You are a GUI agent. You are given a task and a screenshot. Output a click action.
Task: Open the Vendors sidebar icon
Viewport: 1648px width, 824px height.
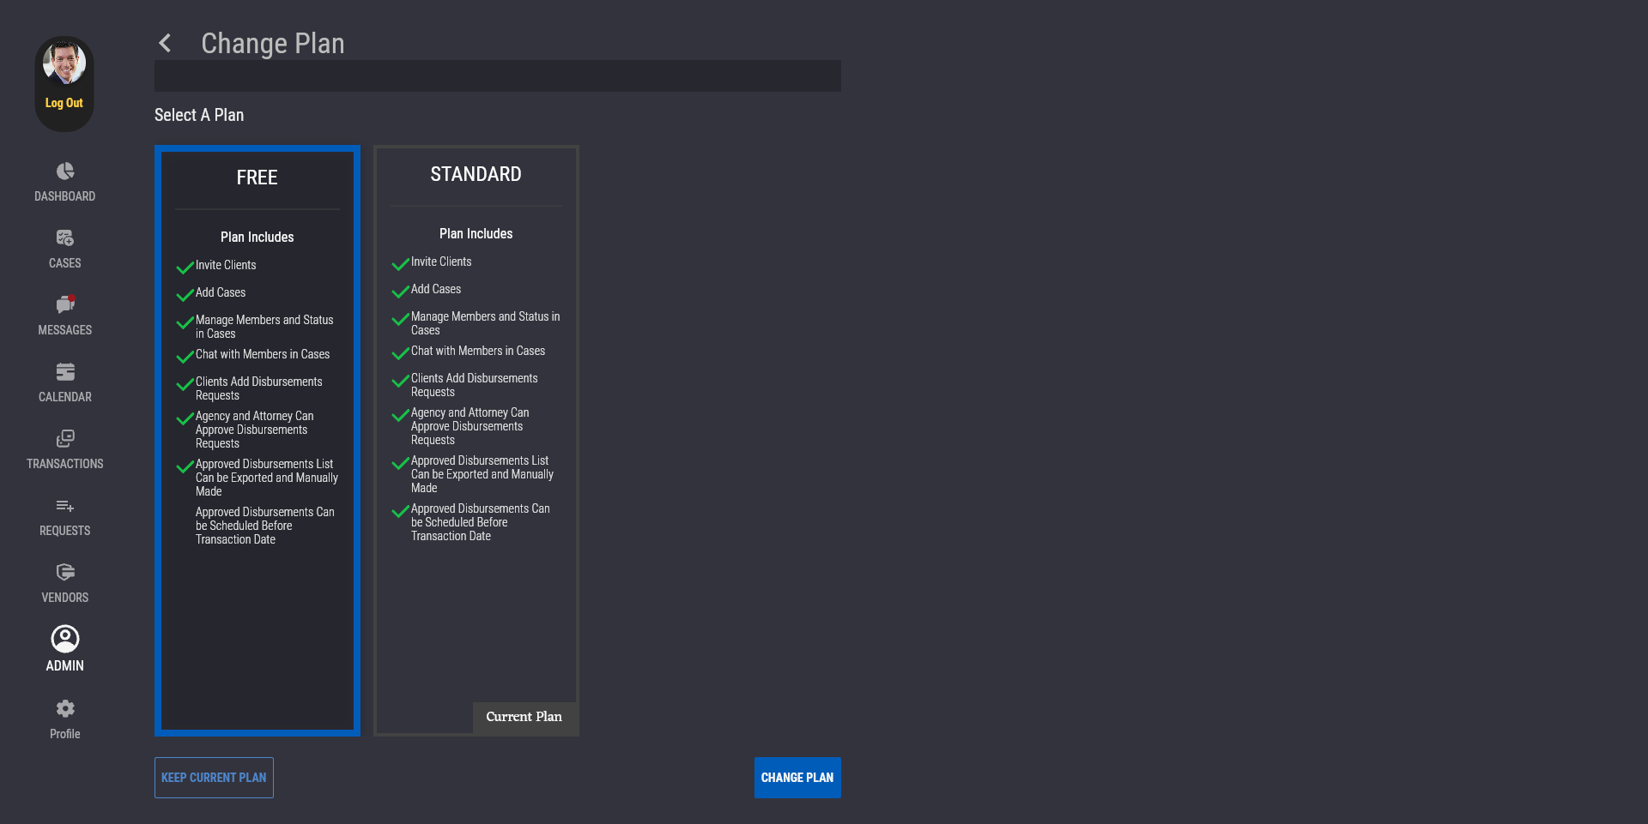65,572
